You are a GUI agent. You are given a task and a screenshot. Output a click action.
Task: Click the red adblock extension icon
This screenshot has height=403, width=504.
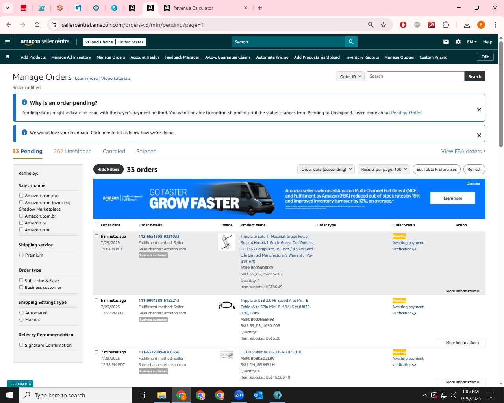(403, 25)
